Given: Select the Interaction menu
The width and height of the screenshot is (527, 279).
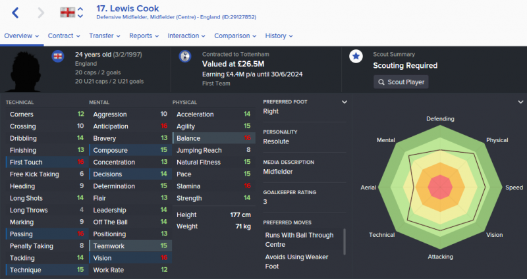Looking at the screenshot, I should click(x=186, y=36).
